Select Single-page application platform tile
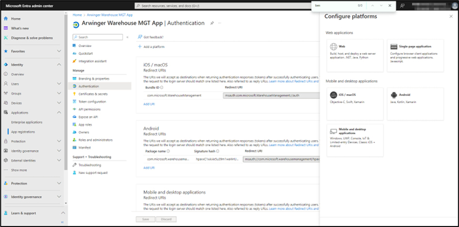459x227 pixels. pyautogui.click(x=415, y=55)
